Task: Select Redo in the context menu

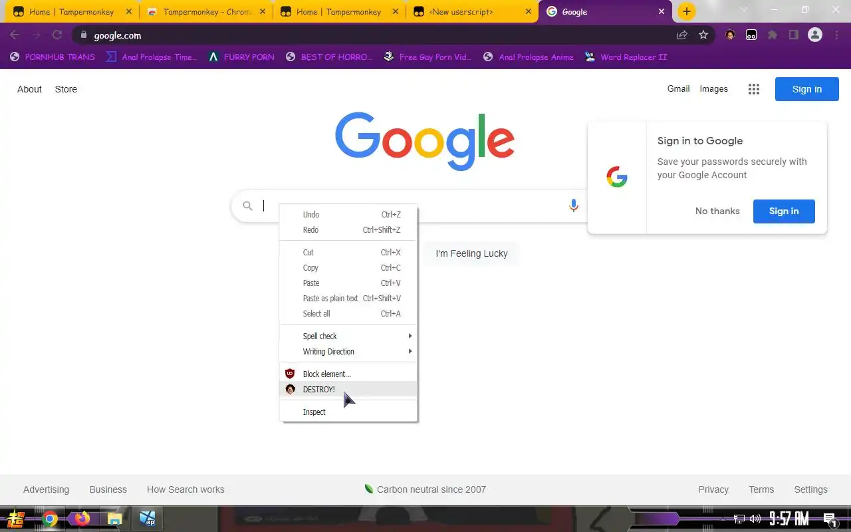Action: (348, 230)
